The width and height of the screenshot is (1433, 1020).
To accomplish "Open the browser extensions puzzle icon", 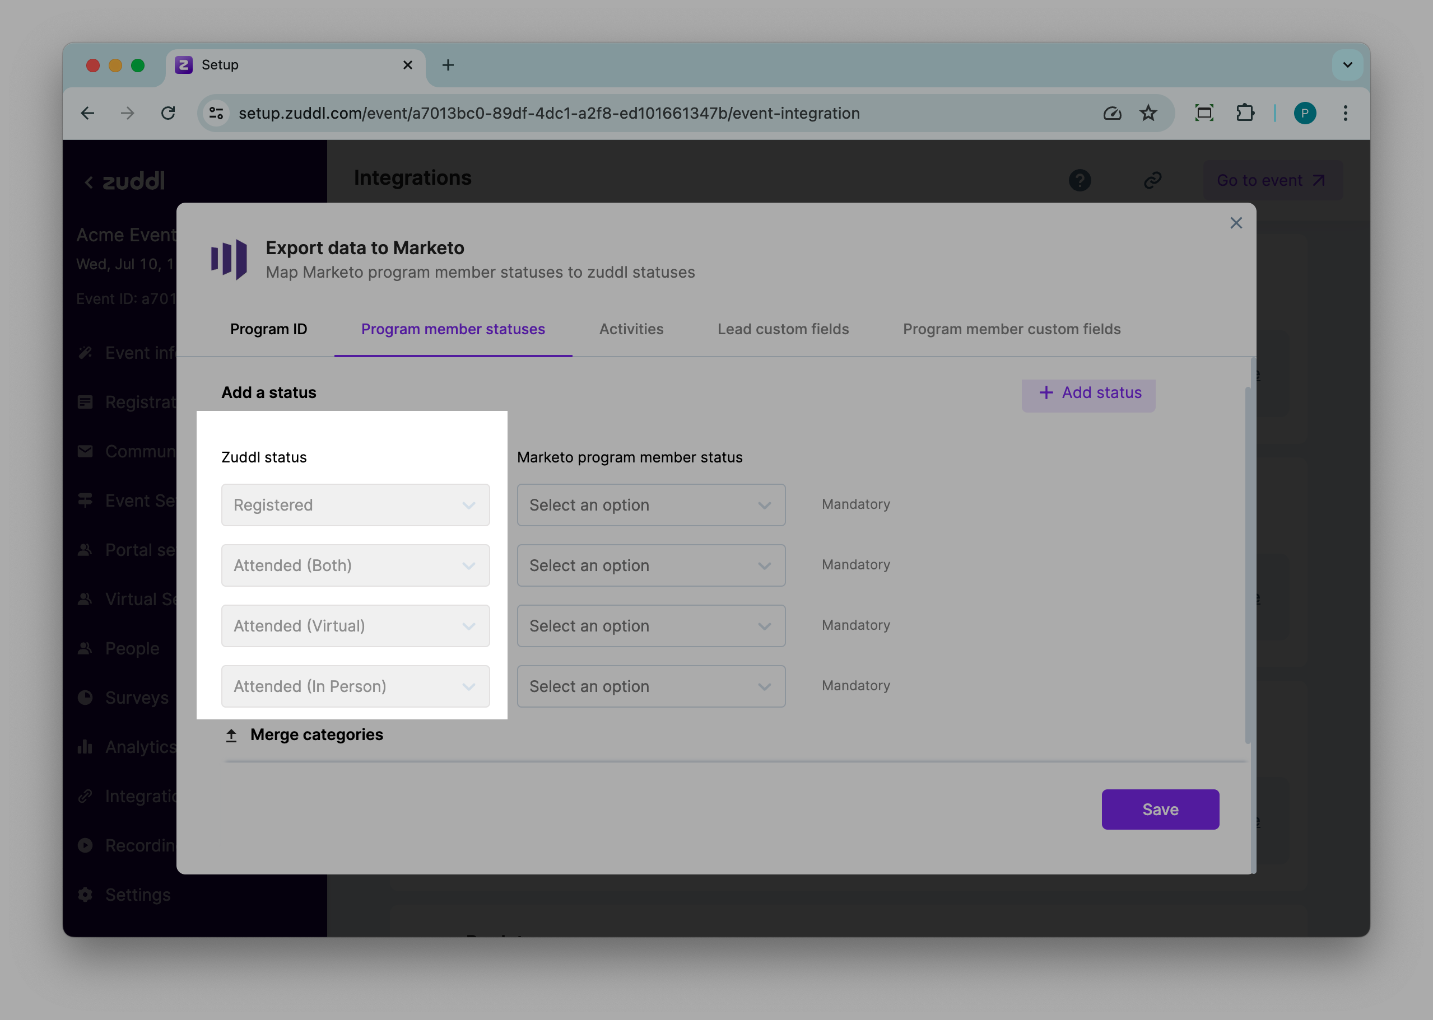I will coord(1244,113).
